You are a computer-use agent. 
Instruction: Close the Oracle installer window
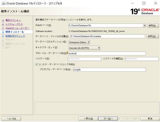pyautogui.click(x=156, y=3)
